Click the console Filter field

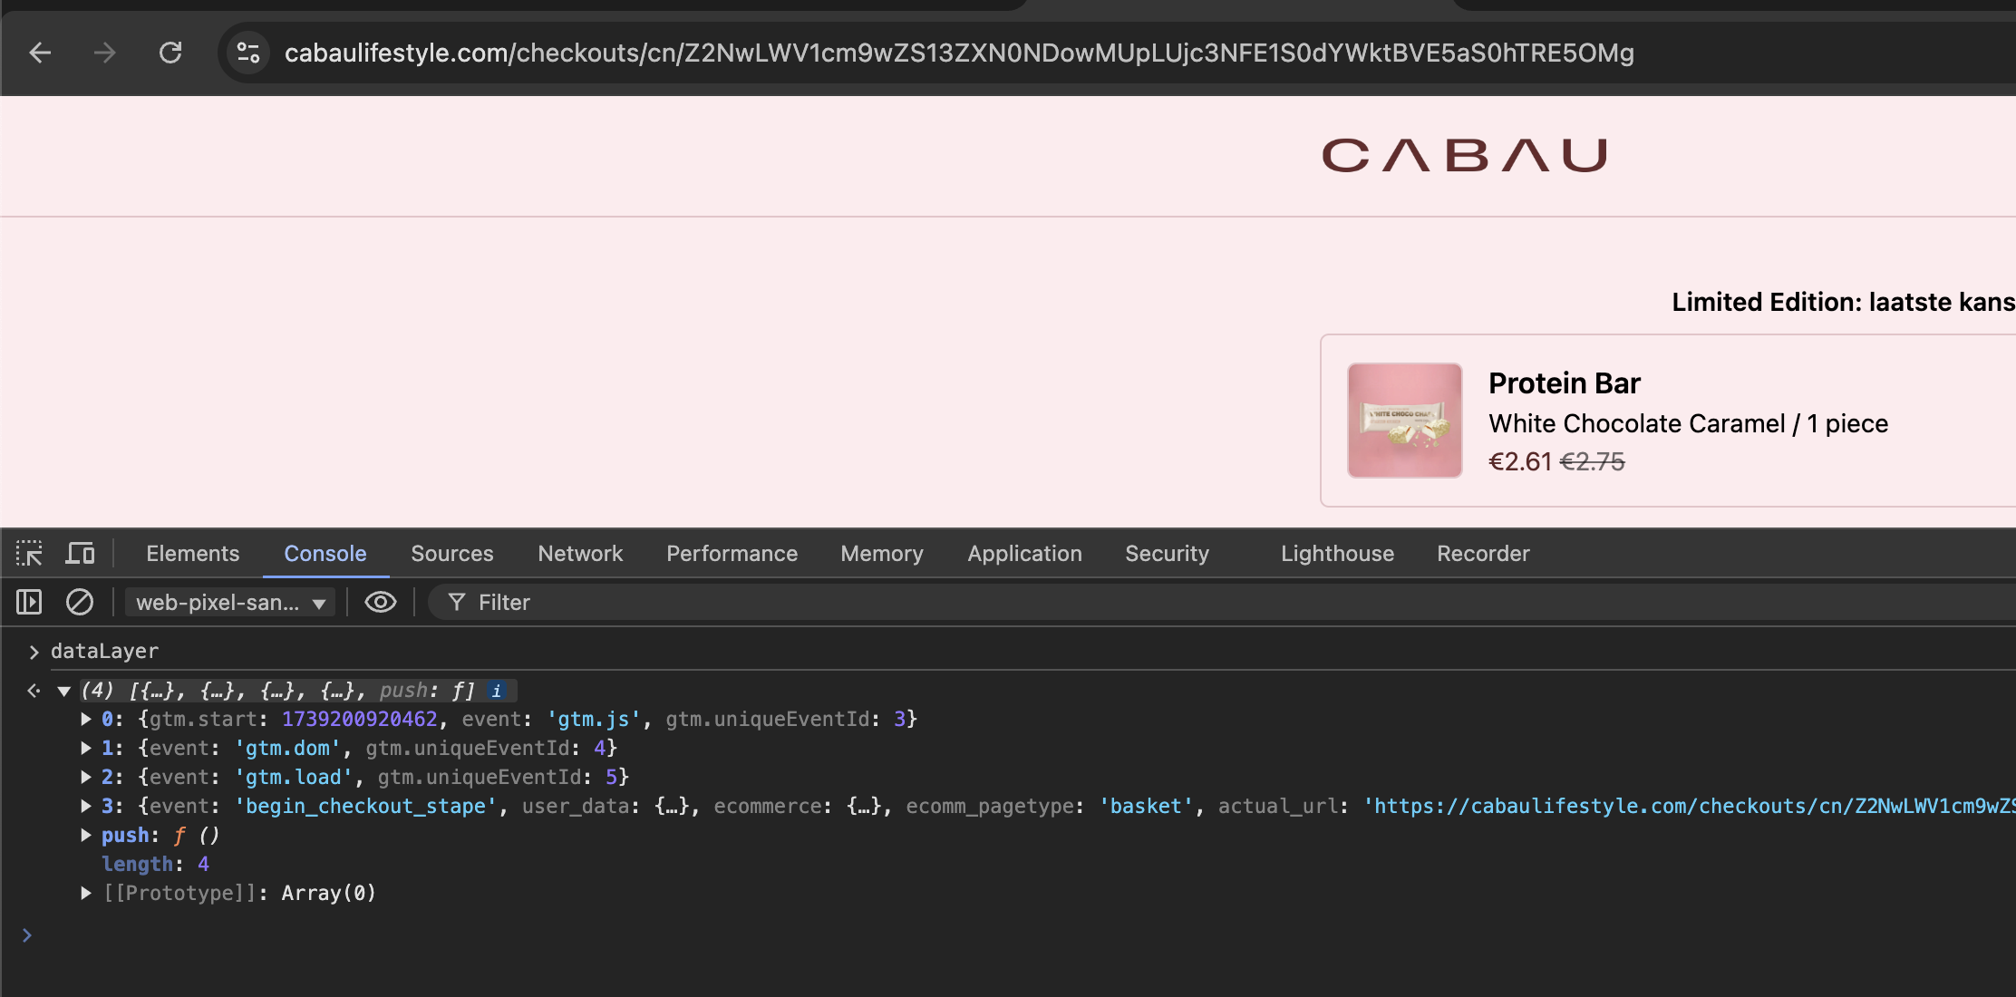coord(1224,602)
